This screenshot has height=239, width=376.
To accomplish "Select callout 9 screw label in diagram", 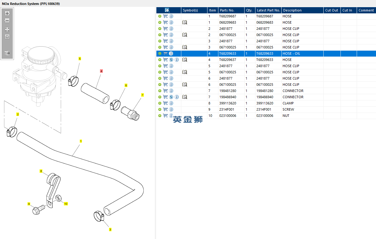I will (x=29, y=204).
